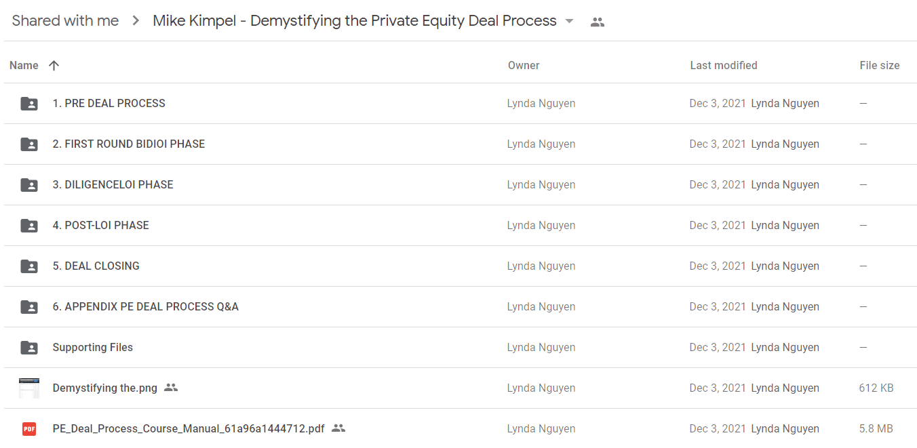Click the shared icon beside the Course Manual PDF
Image resolution: width=917 pixels, height=448 pixels.
click(x=338, y=428)
